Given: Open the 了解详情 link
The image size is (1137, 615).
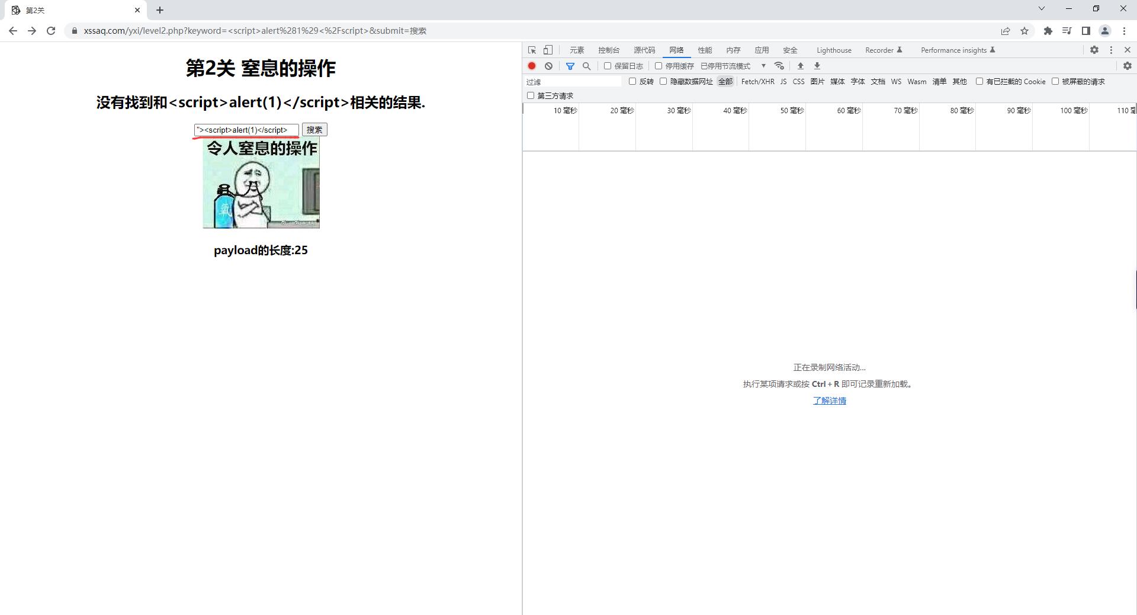Looking at the screenshot, I should [829, 401].
